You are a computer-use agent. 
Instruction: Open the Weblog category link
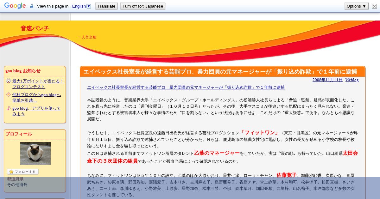352,80
